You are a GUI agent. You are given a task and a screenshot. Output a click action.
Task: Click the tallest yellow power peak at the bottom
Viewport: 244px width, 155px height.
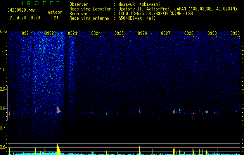click(58, 149)
